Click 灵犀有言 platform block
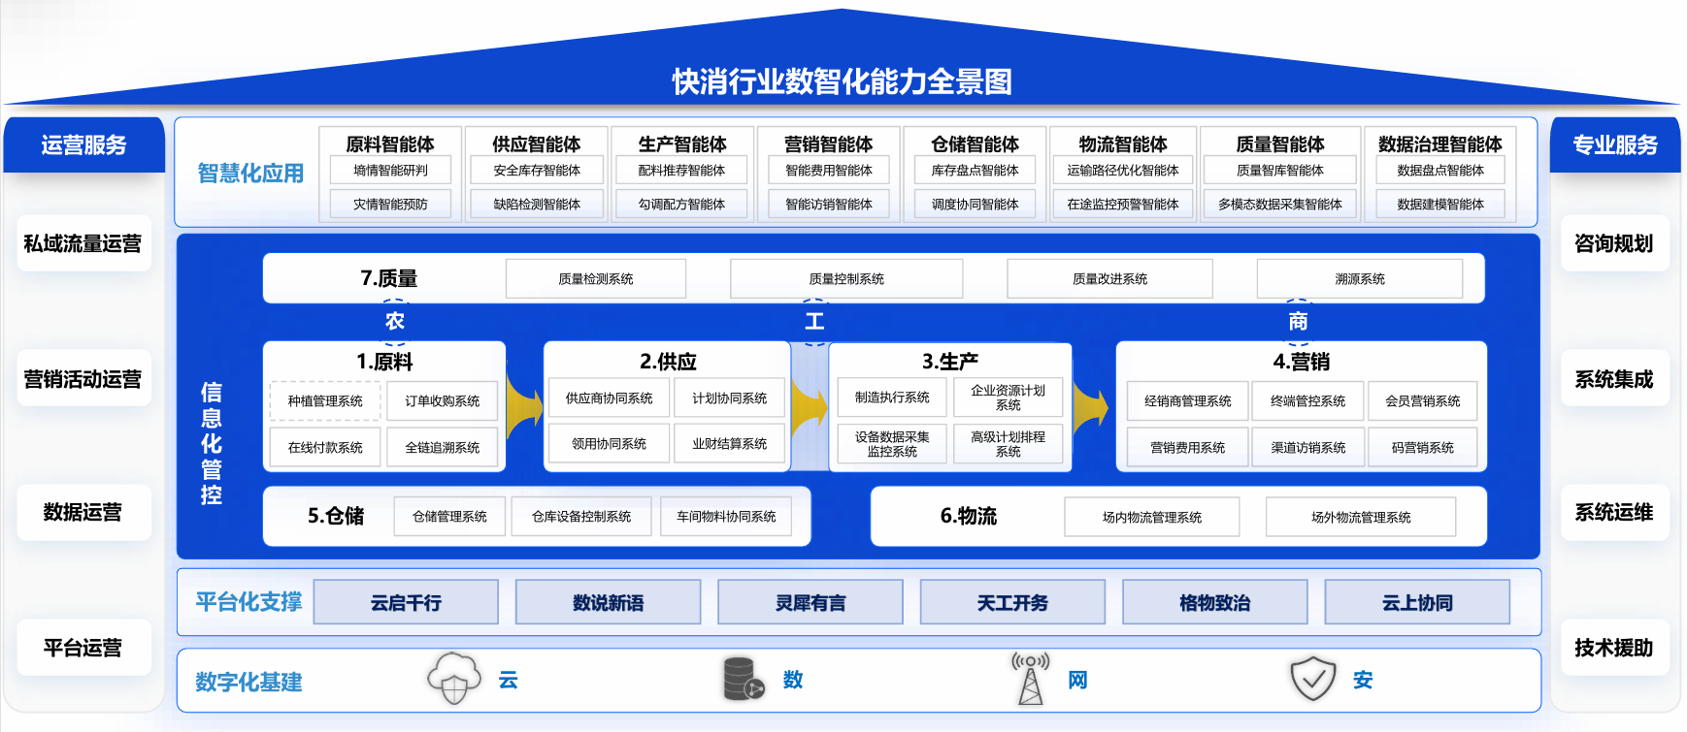Viewport: 1687px width, 732px height. coord(810,602)
